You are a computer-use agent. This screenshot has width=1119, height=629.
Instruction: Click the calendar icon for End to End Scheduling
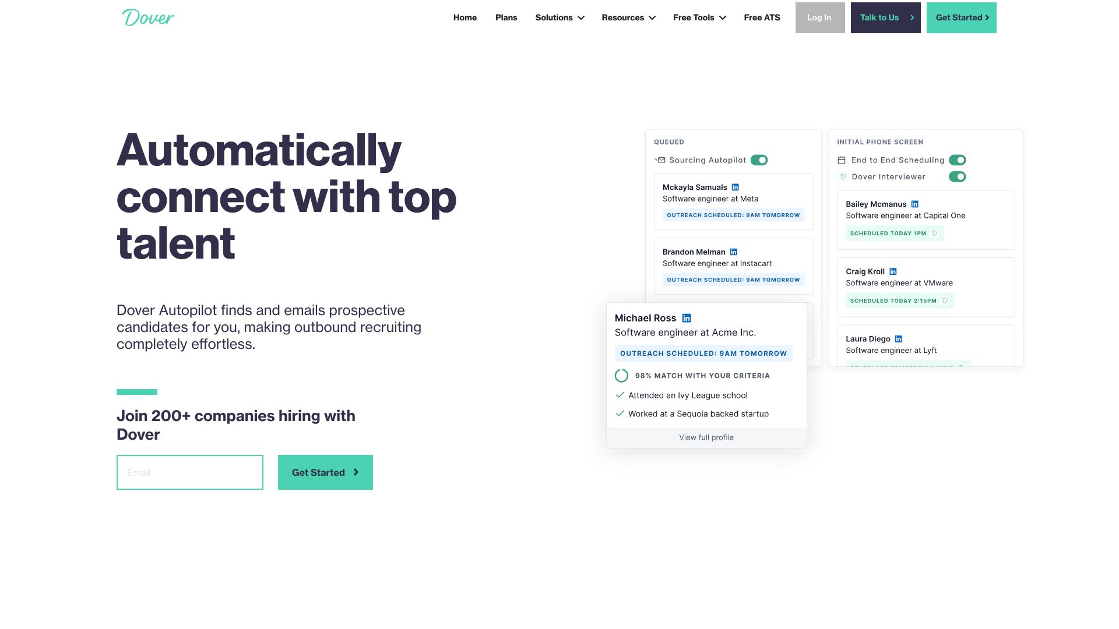tap(842, 160)
